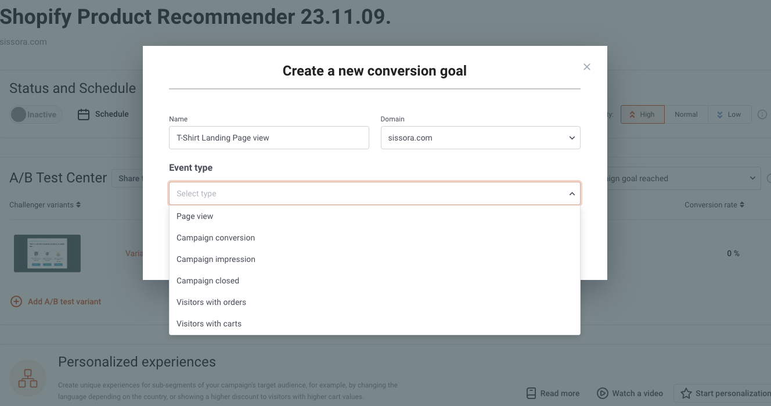Toggle the Inactive campaign status switch

36,114
